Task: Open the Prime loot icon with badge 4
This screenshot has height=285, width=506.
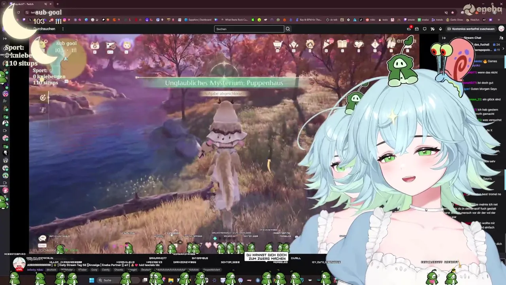Action: 409,28
